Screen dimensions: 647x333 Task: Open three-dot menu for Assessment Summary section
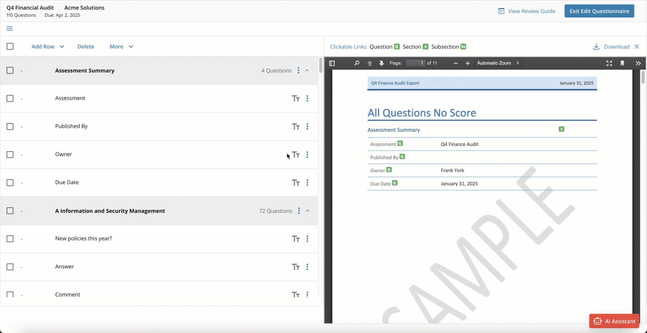tap(298, 70)
